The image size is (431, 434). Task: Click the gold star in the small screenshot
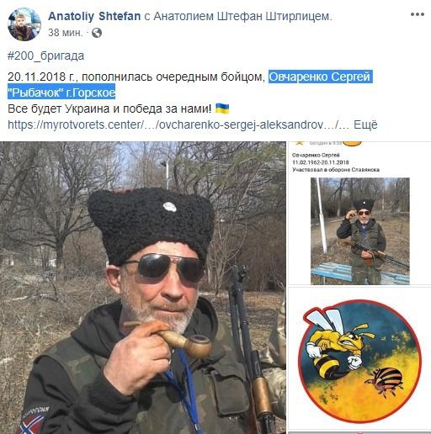(x=300, y=143)
